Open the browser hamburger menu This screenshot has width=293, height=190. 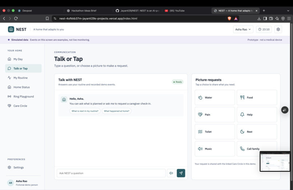289,18
